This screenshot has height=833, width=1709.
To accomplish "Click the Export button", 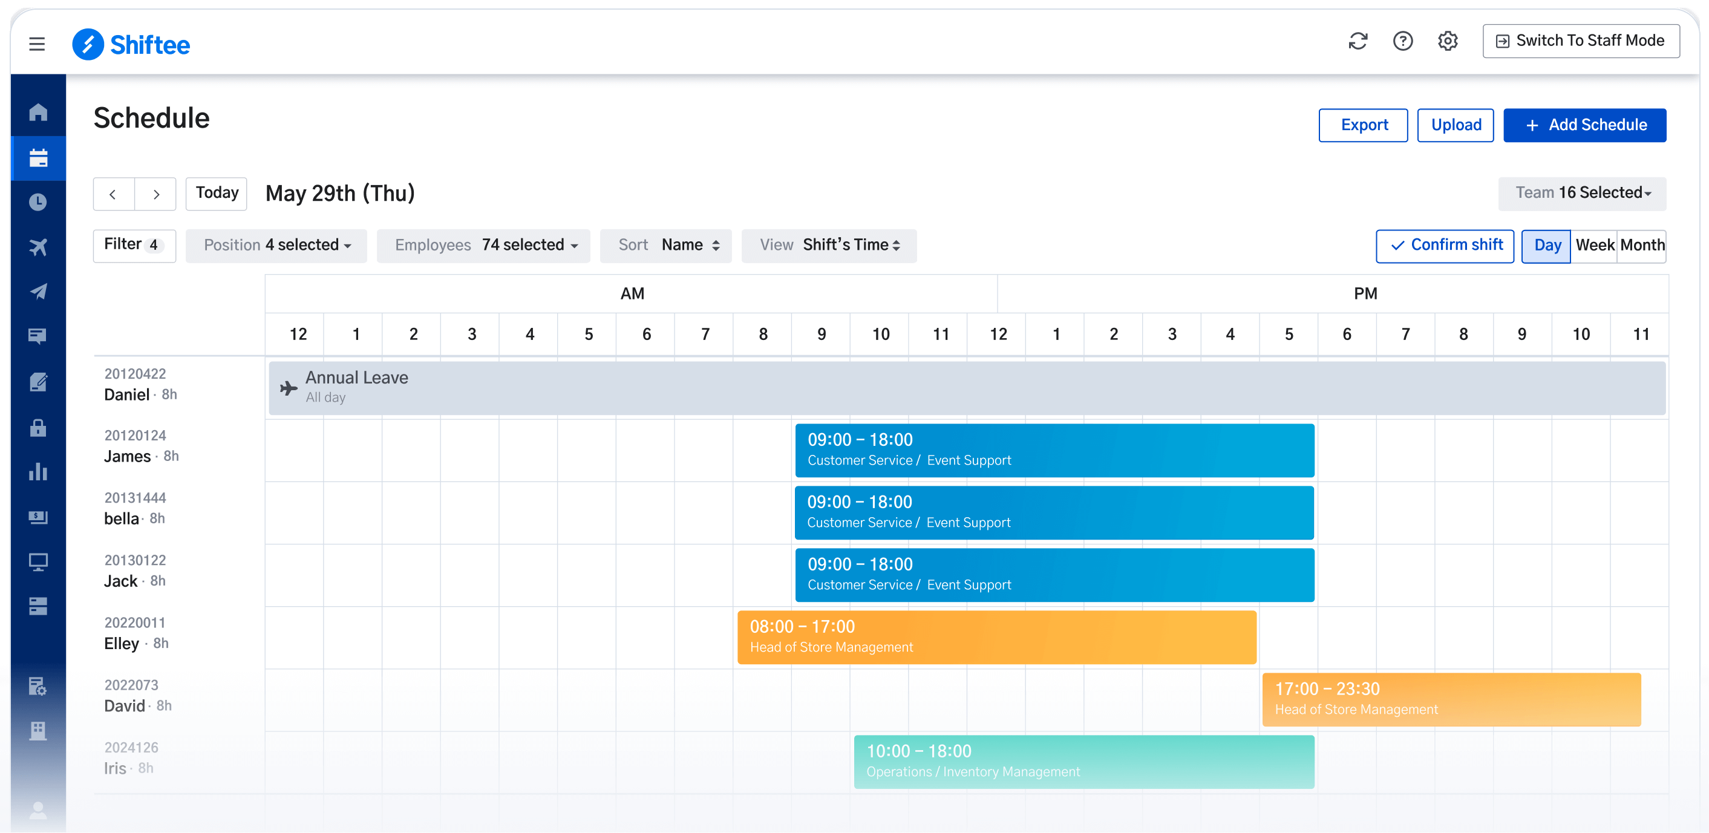I will coord(1364,125).
